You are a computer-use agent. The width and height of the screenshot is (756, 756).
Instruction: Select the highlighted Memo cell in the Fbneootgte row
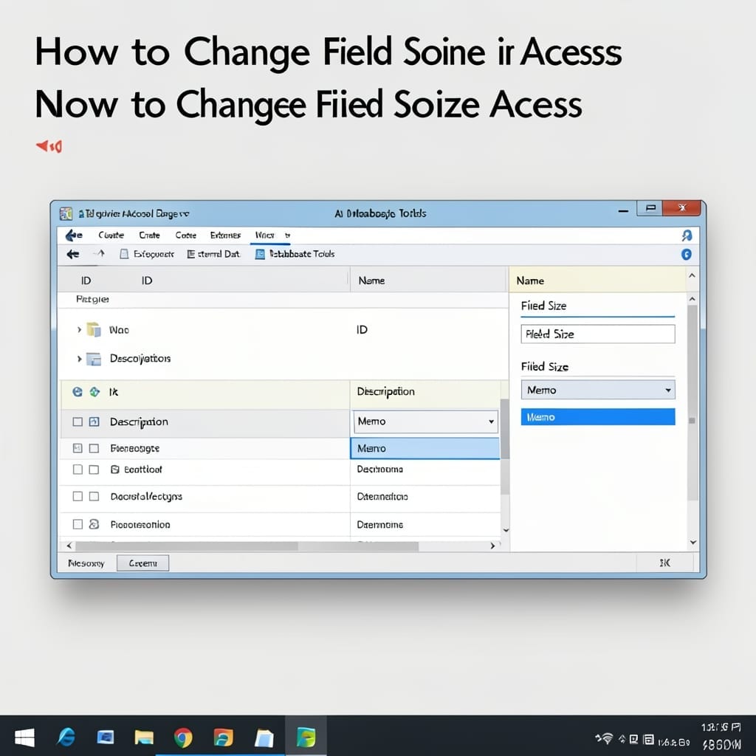(x=425, y=448)
